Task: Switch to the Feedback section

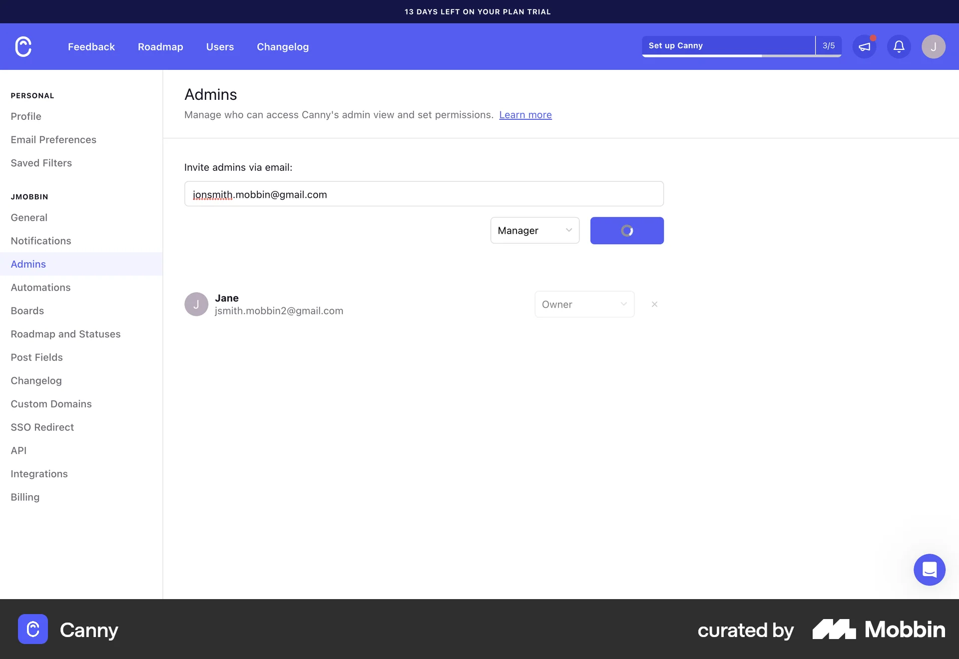Action: pyautogui.click(x=91, y=46)
